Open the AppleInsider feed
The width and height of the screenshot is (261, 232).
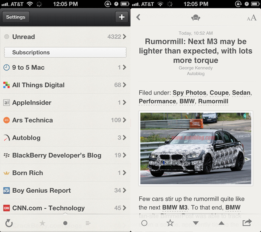[65, 103]
